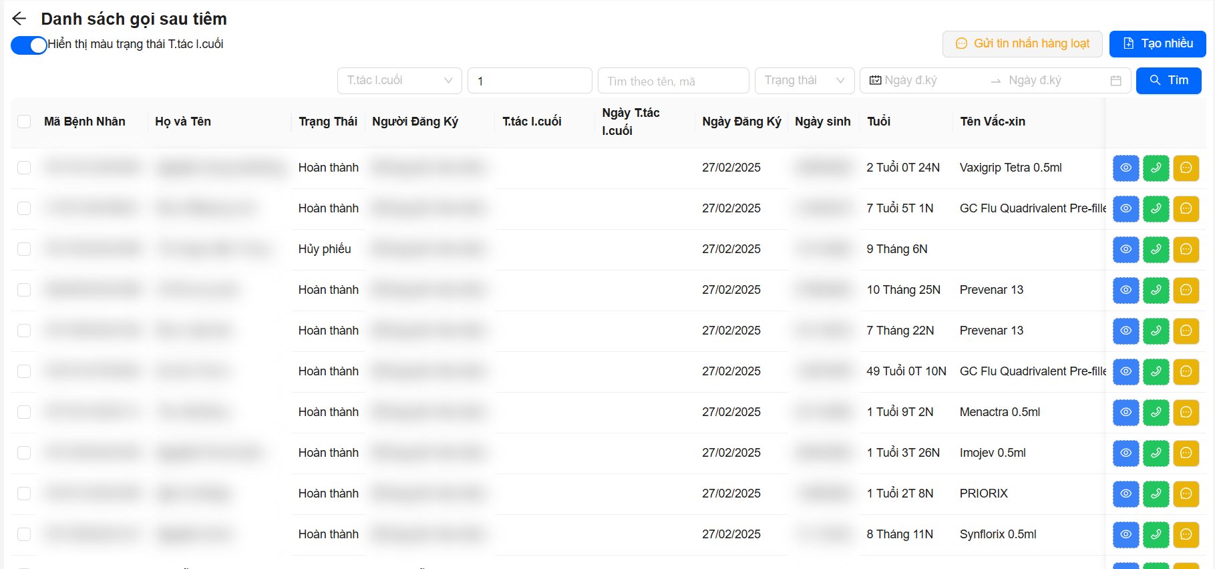Tick the select-all checkbox in table header

click(24, 122)
